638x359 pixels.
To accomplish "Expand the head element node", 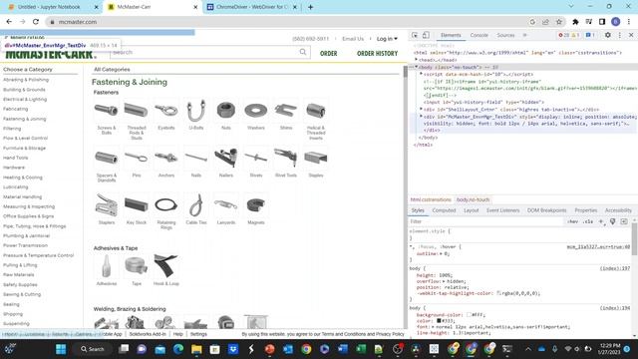I will point(417,60).
